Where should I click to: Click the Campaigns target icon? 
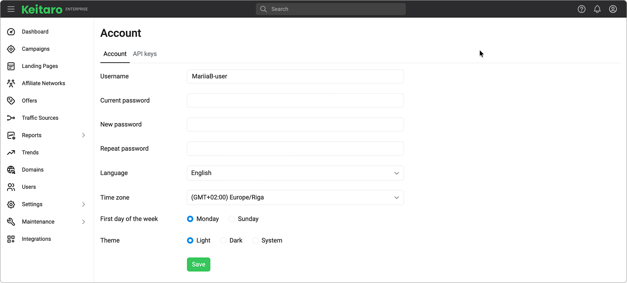(11, 49)
